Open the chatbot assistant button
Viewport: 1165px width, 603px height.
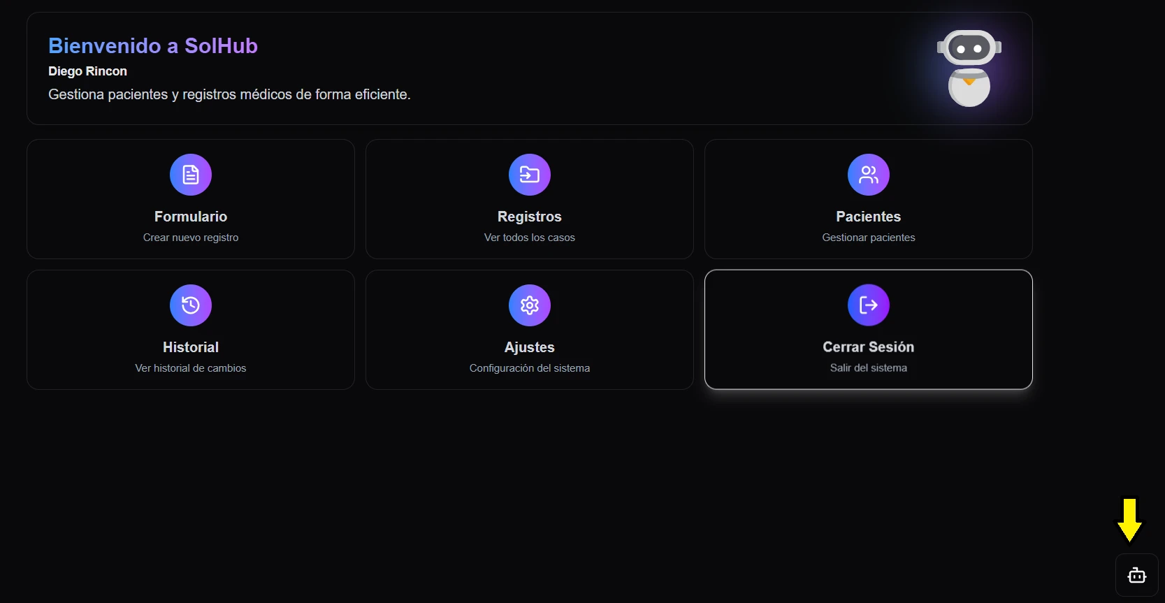pyautogui.click(x=1136, y=575)
